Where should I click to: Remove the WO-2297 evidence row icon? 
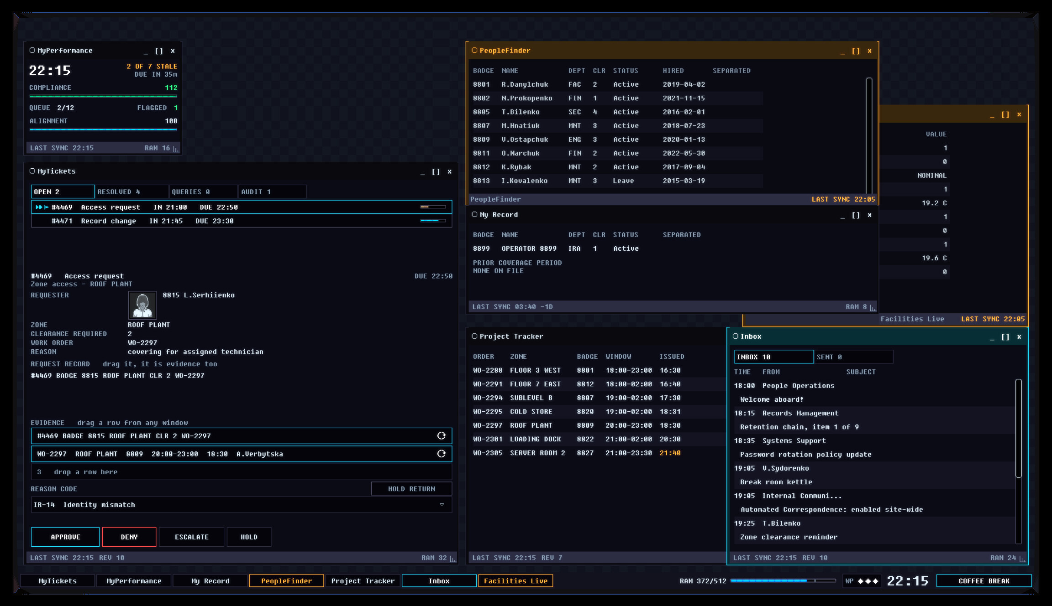(x=441, y=454)
